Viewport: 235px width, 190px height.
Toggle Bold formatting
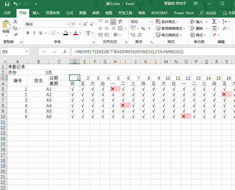[x=28, y=33]
